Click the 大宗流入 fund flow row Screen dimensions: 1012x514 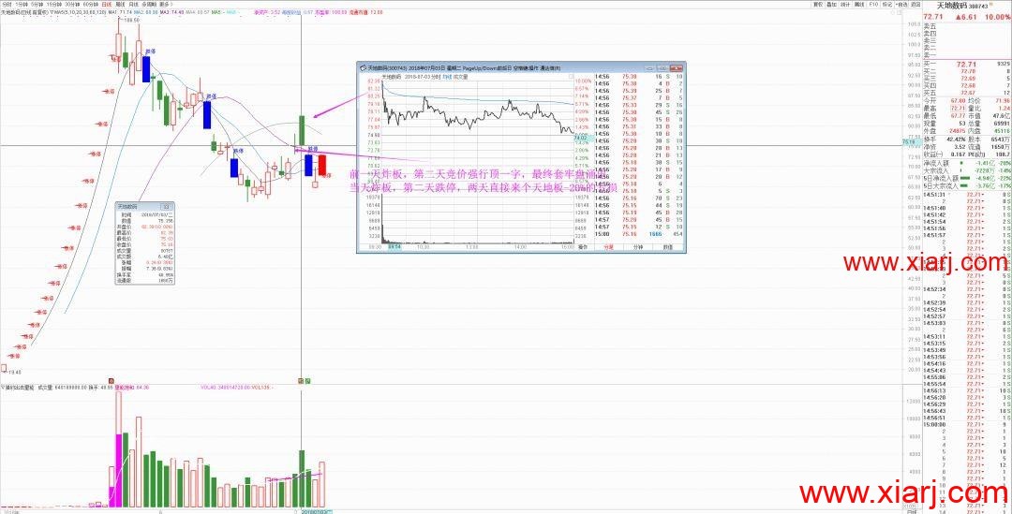click(966, 173)
